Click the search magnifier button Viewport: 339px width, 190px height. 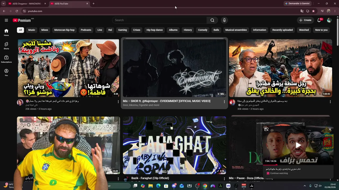point(212,20)
